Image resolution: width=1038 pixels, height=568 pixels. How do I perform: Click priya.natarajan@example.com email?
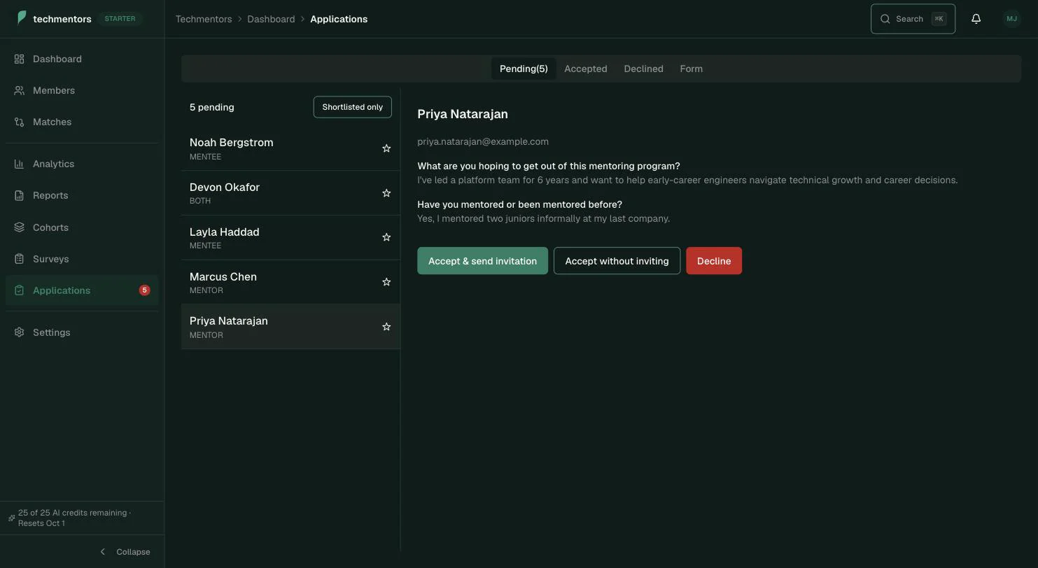tap(483, 141)
